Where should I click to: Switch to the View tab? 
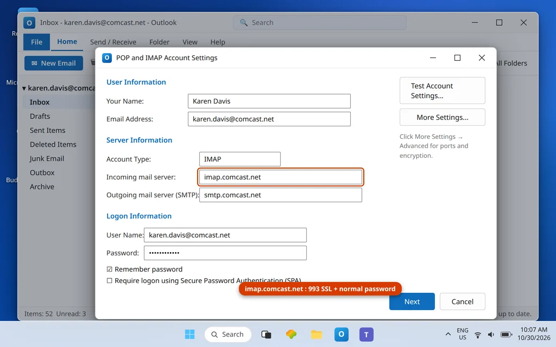coord(189,42)
